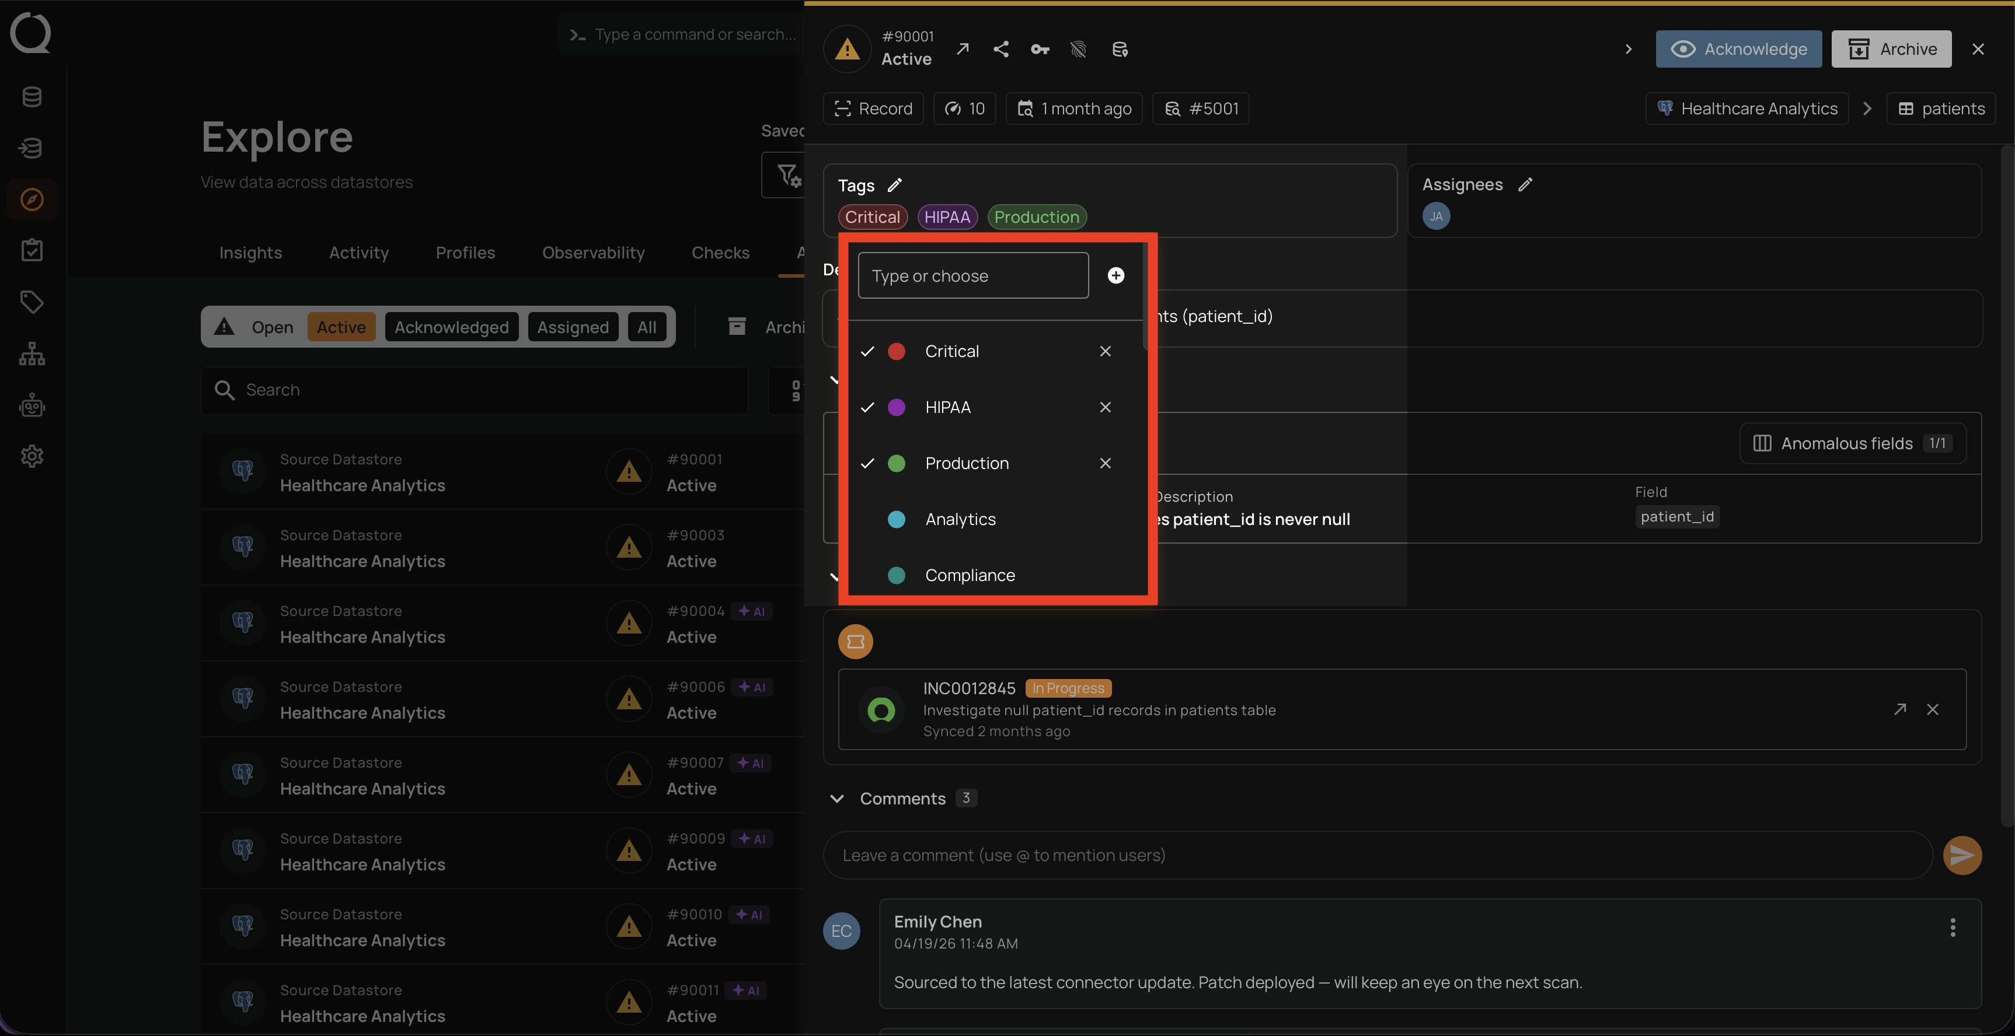Image resolution: width=2015 pixels, height=1036 pixels.
Task: Click the key icon in the anomaly header
Action: pos(1040,49)
